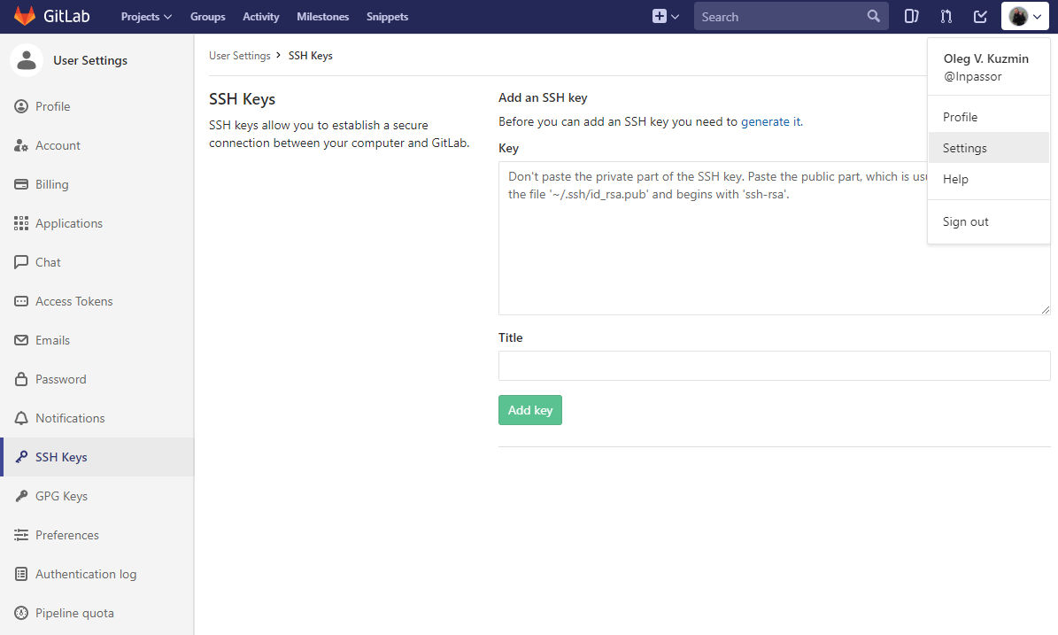Select Profile in the user dropdown
Screen dimensions: 1058x635
(989, 117)
